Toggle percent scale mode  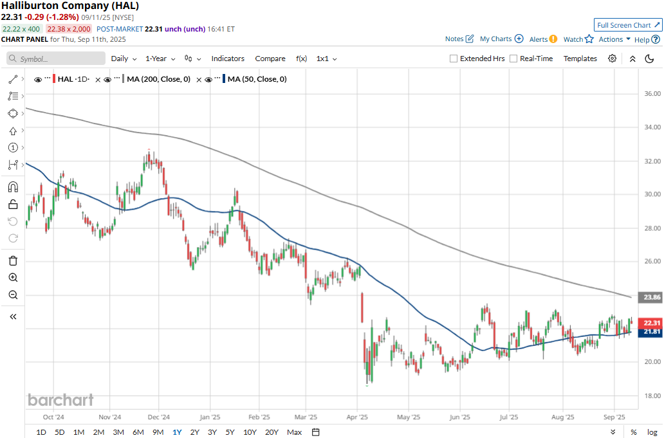634,432
